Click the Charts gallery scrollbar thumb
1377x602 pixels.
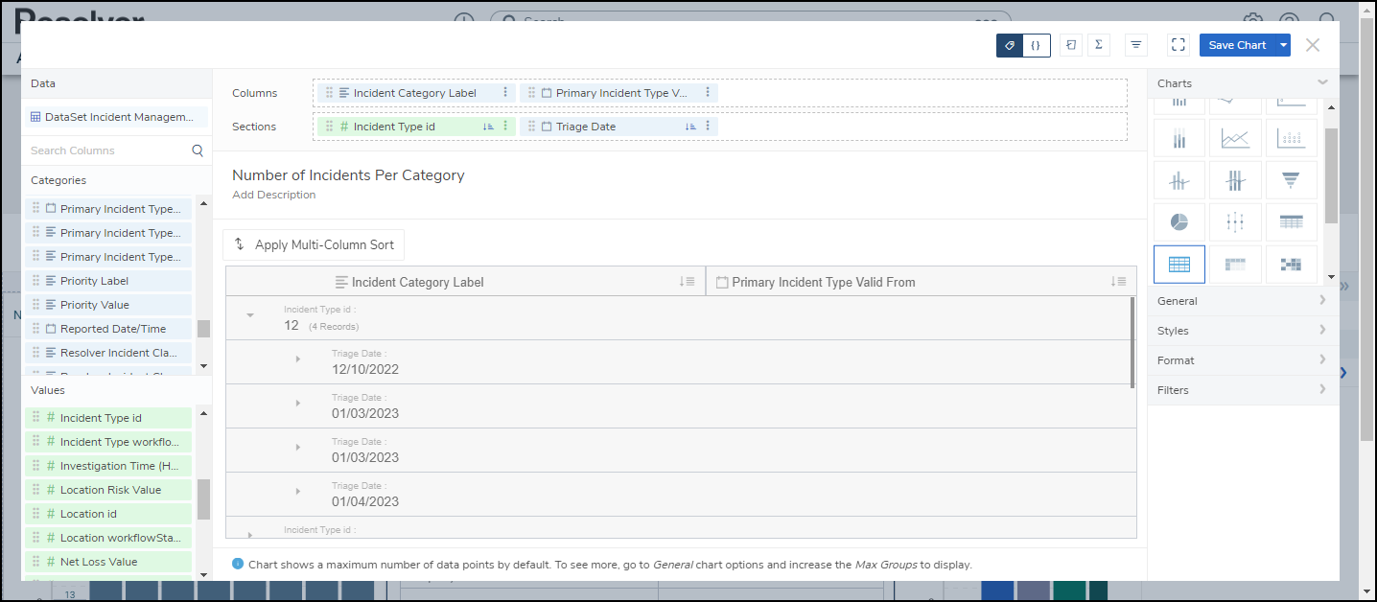tap(1331, 175)
